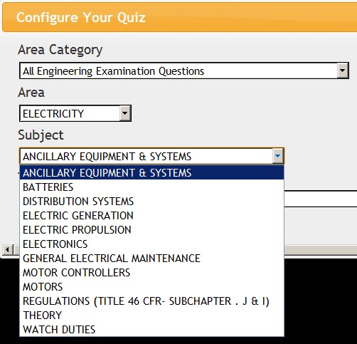Viewport: 357px width, 344px height.
Task: Select highlighted ANCILLARY EQUIPMENT & SYSTEMS option
Action: pos(151,172)
